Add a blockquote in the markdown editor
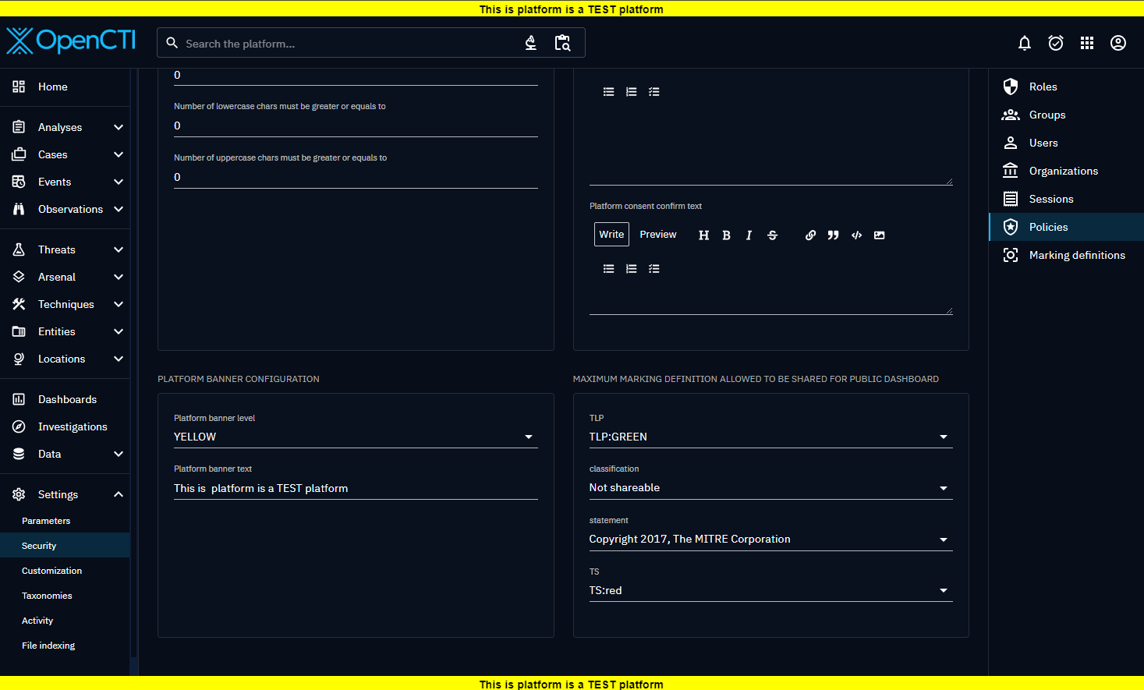 point(833,235)
